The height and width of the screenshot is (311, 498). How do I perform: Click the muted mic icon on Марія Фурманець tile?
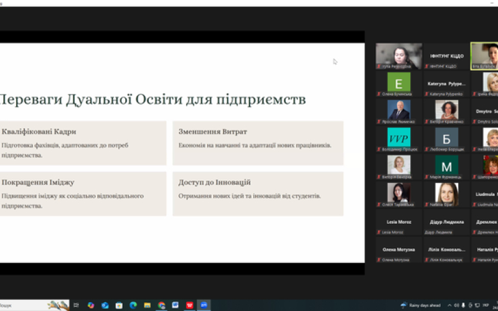[x=426, y=177]
